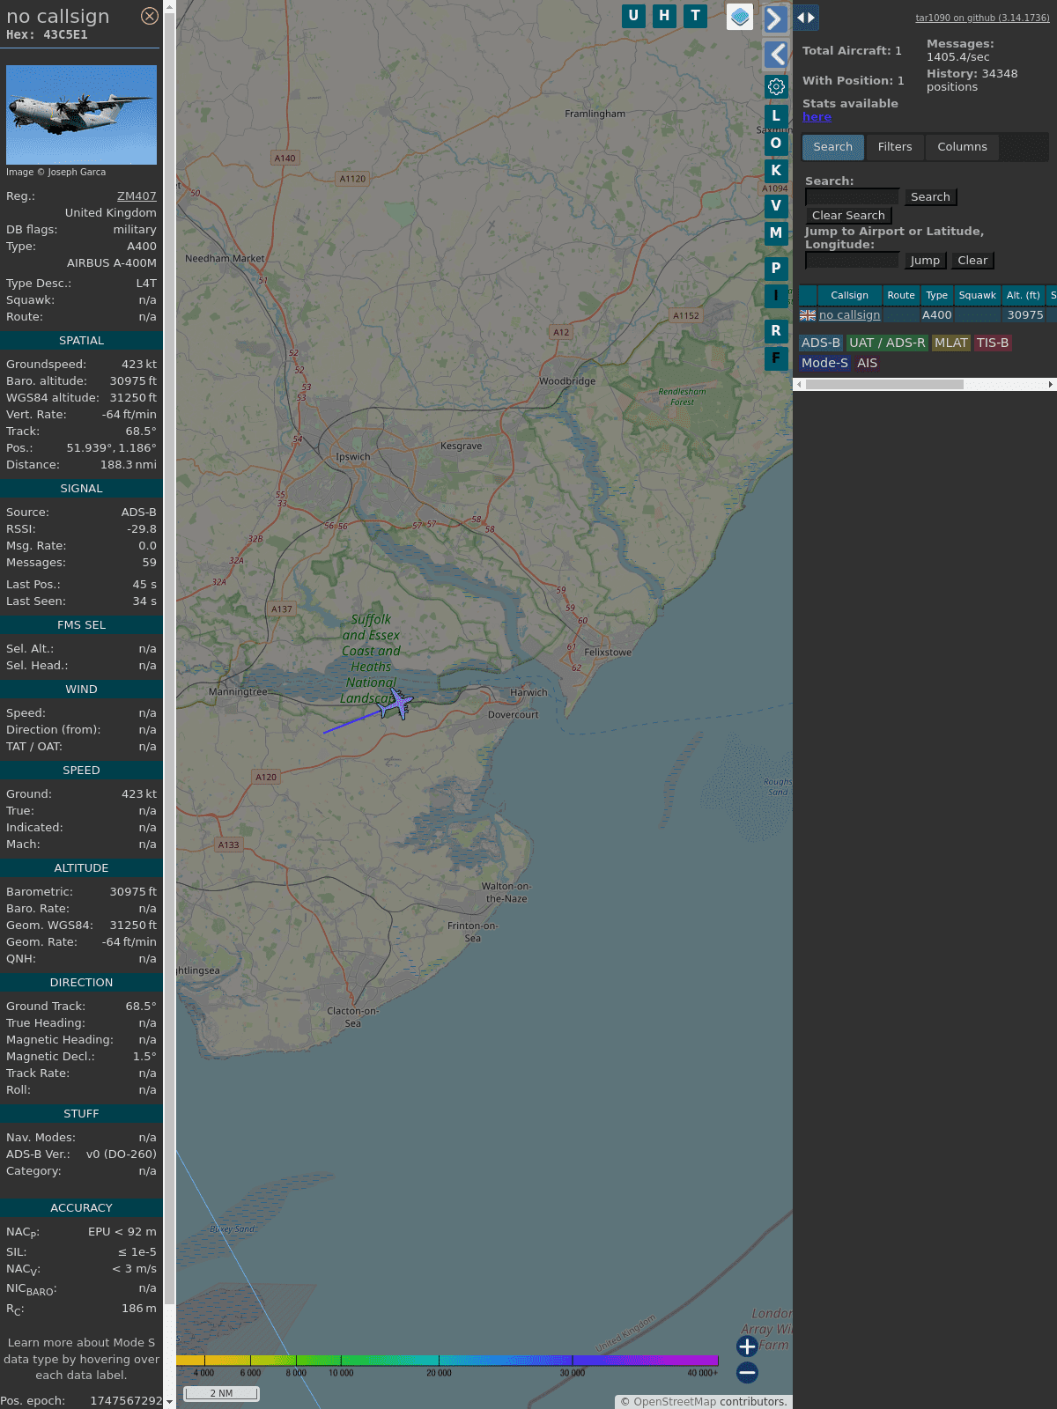
Task: Click the right chevron sidebar button
Action: tap(775, 19)
